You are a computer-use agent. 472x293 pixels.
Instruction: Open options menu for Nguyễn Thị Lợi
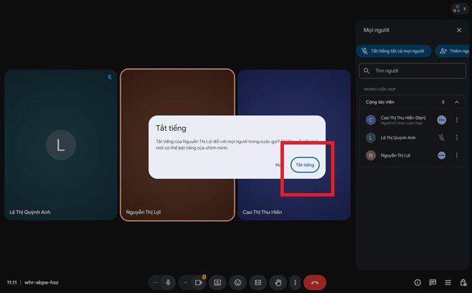click(x=456, y=155)
